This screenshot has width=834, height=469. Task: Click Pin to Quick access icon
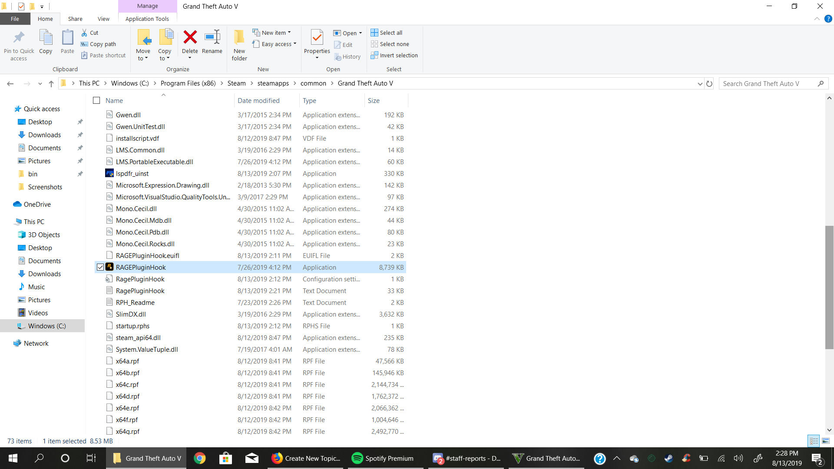coord(19,38)
